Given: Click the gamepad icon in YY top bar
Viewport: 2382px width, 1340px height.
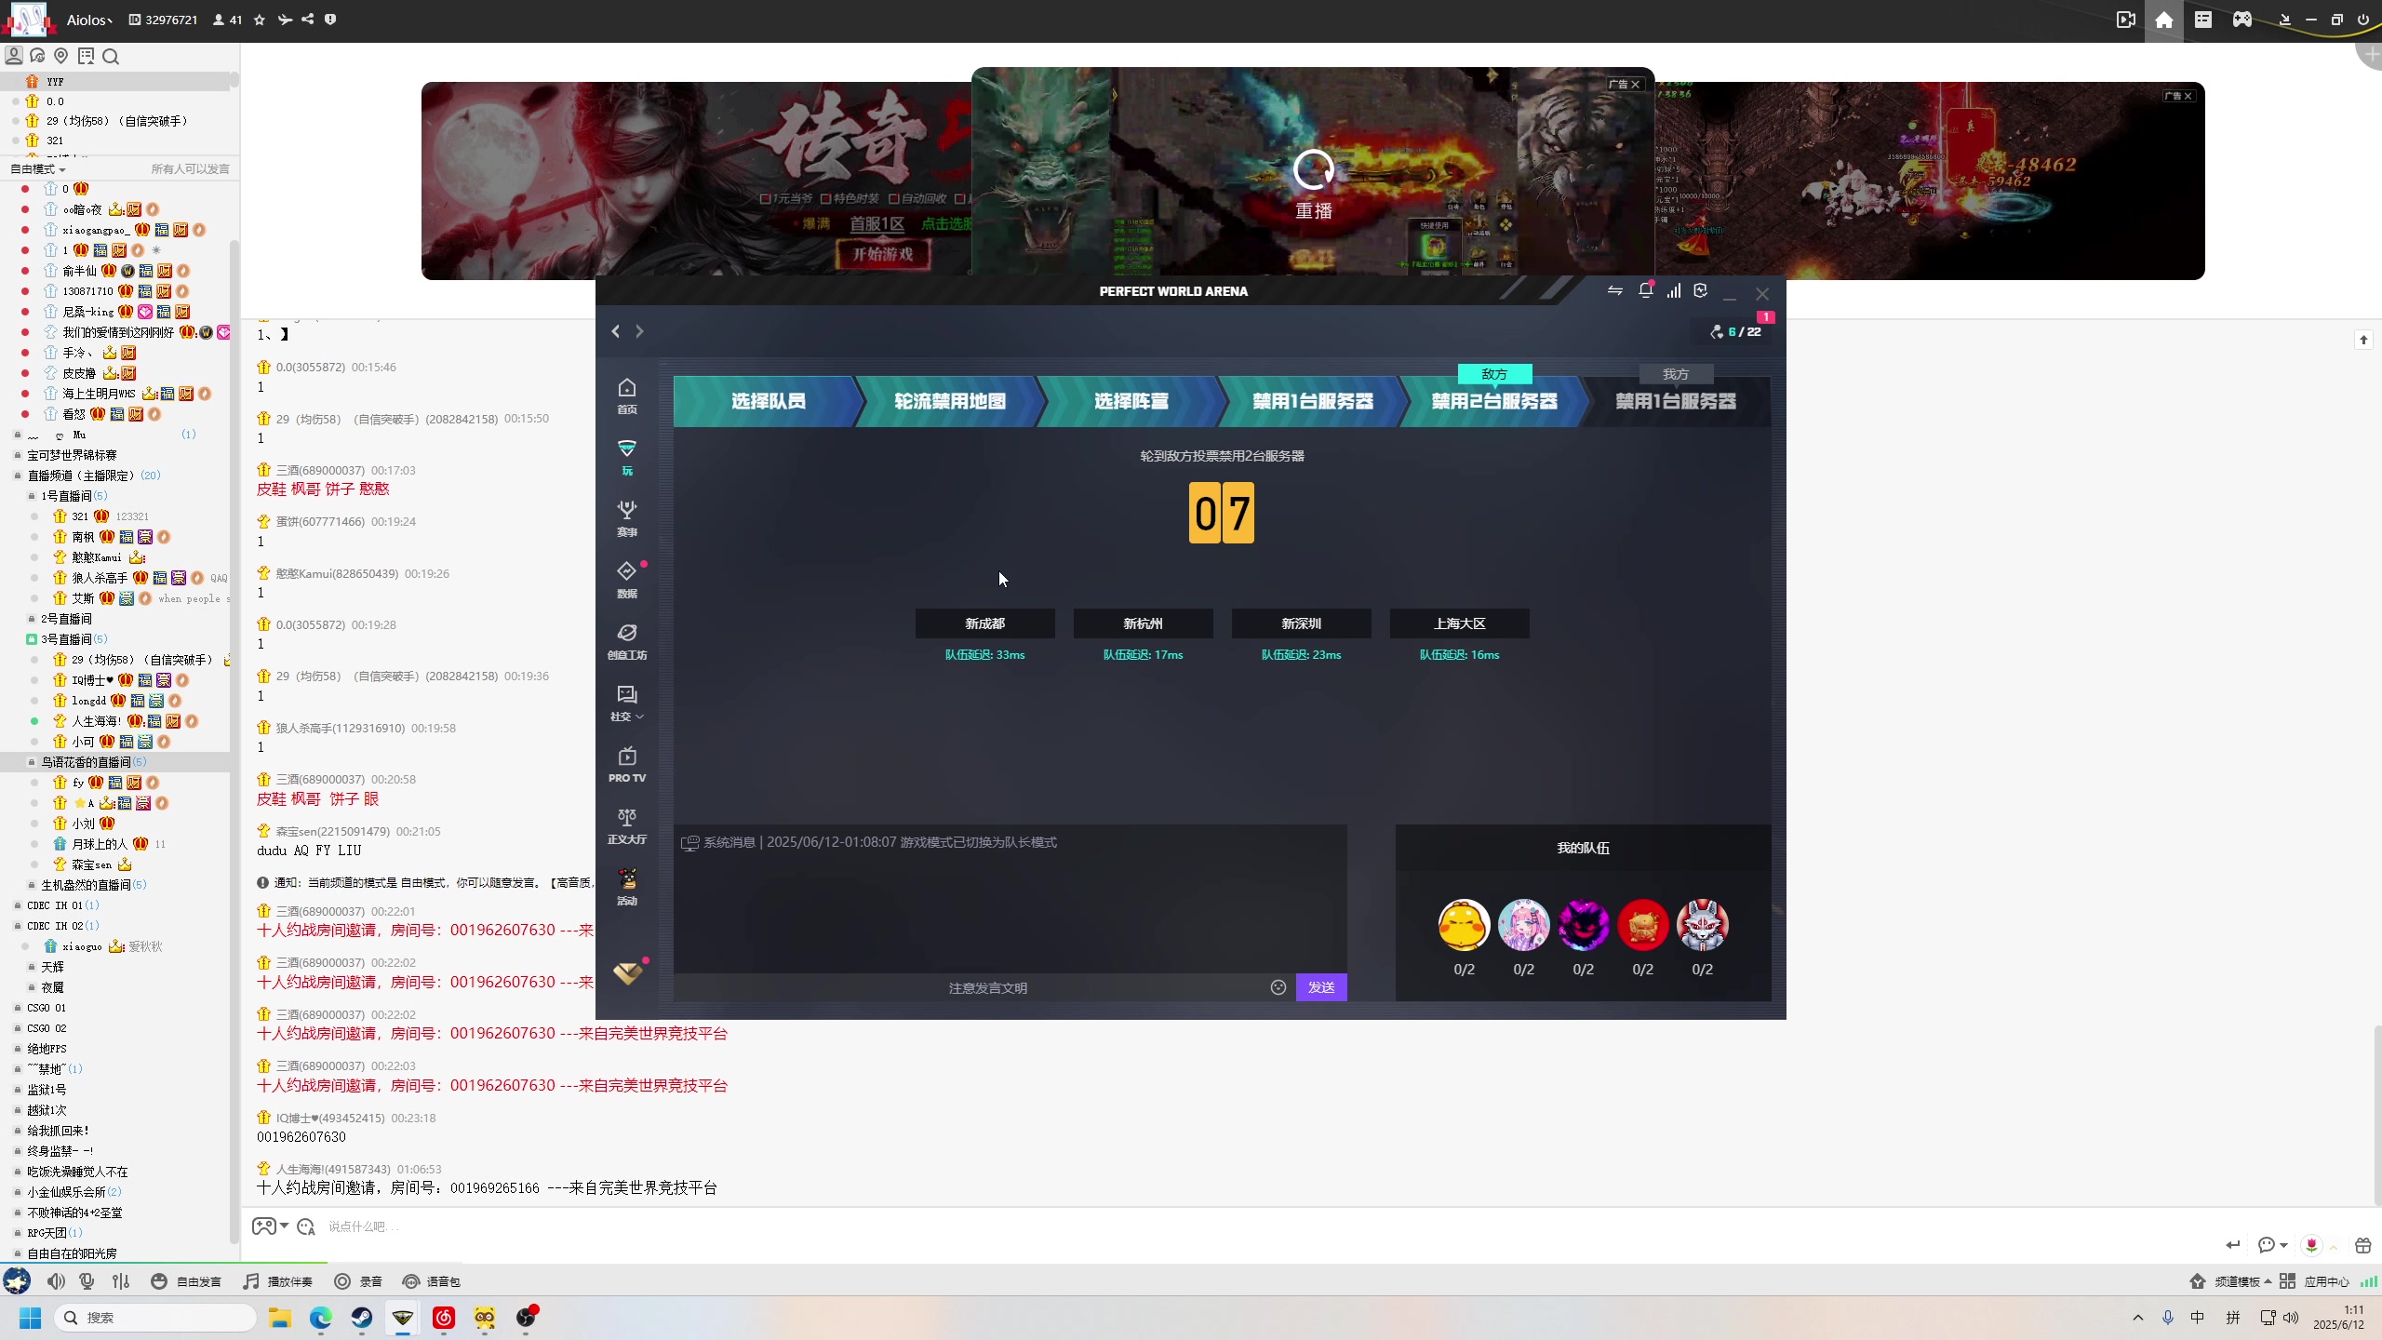Looking at the screenshot, I should 2242,20.
